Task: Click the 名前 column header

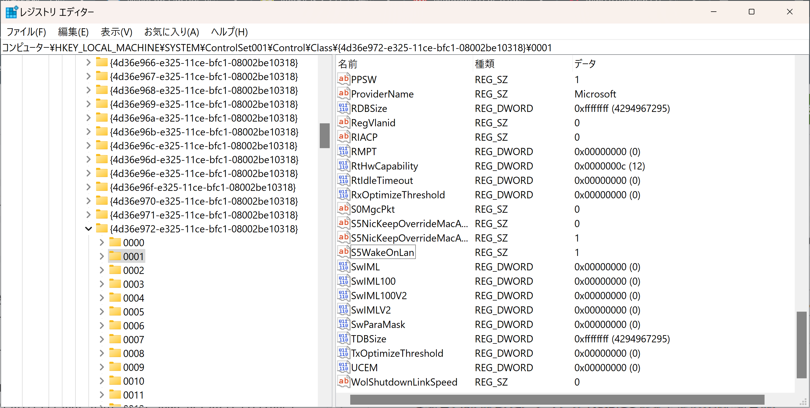Action: coord(347,64)
